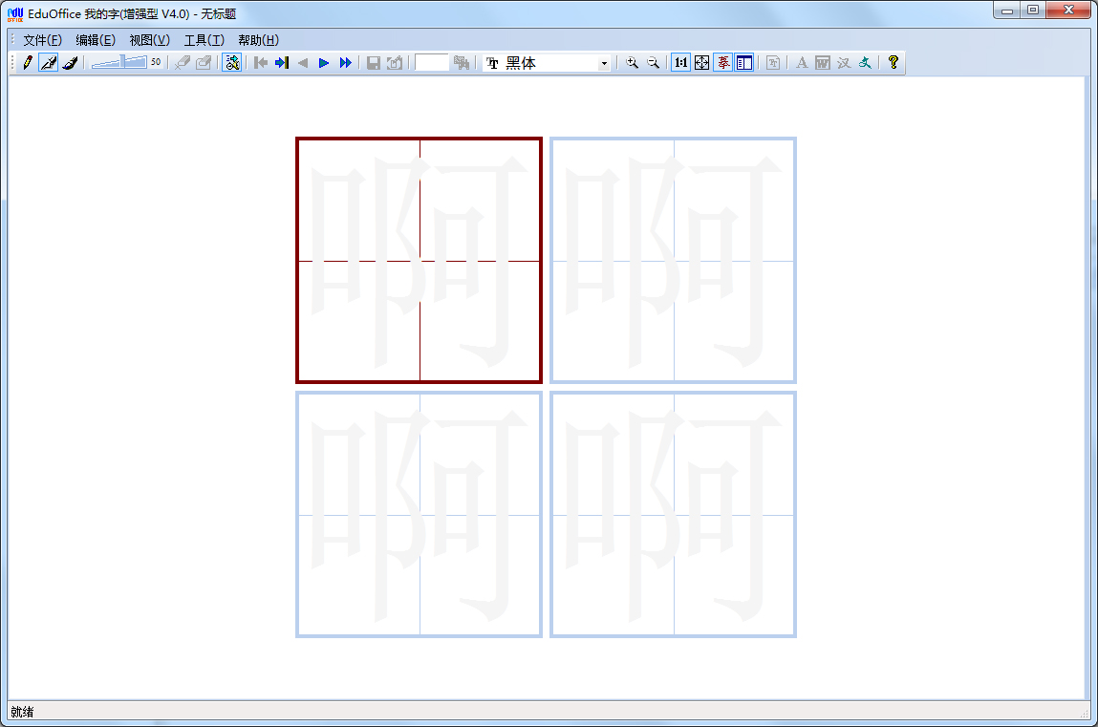The width and height of the screenshot is (1098, 727).
Task: Open the tool settings icon
Action: coord(231,62)
